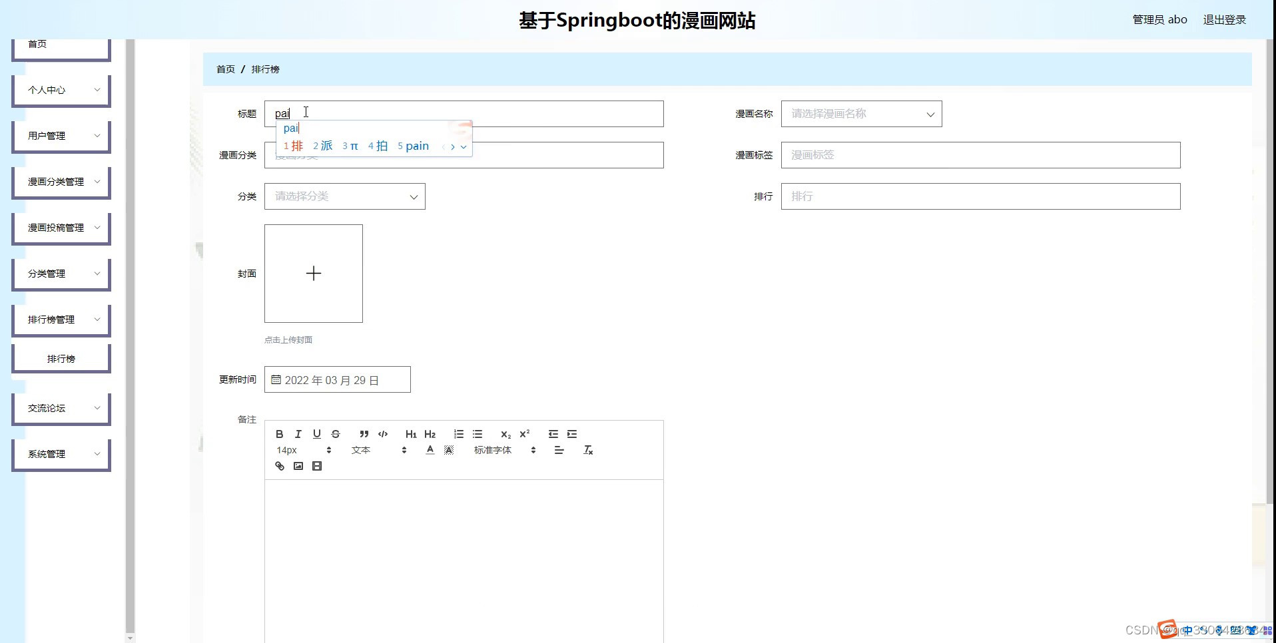Open the 文本 heading type dropdown

tap(378, 450)
